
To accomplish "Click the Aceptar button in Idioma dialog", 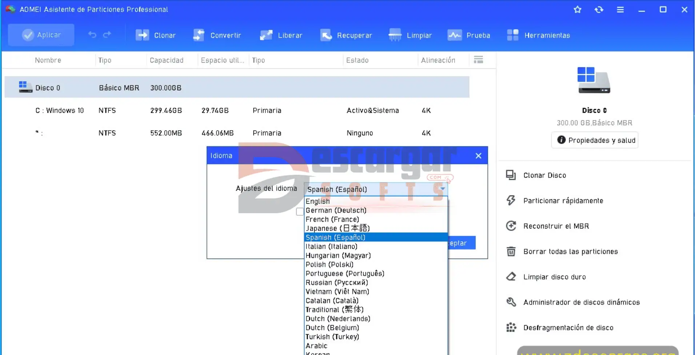I will [462, 243].
